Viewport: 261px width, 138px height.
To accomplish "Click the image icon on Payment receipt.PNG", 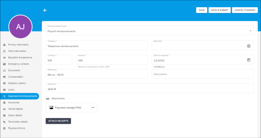I will click(51, 107).
